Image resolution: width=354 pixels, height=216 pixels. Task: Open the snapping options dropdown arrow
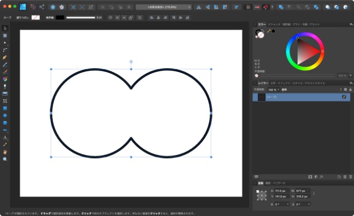pos(272,7)
